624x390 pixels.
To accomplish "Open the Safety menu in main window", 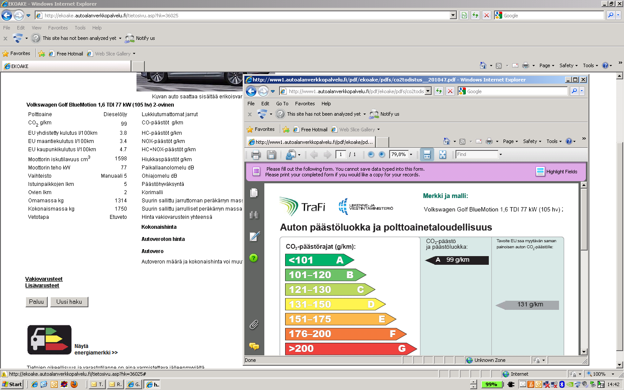I will tap(569, 65).
